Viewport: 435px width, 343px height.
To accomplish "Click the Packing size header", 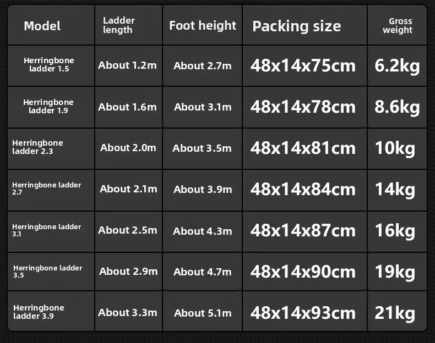I will (305, 25).
